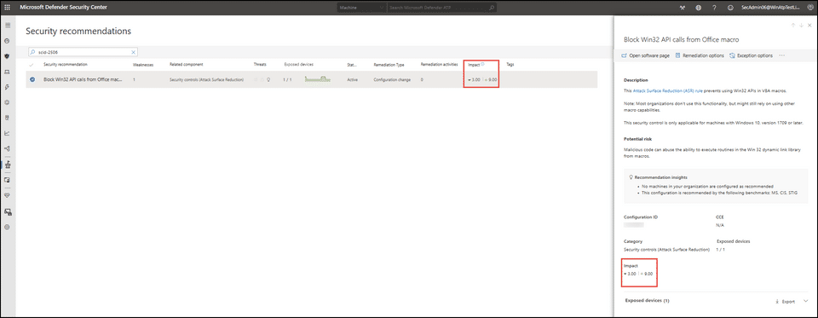This screenshot has width=818, height=318.
Task: Click the 'Active' status cell
Action: (352, 80)
